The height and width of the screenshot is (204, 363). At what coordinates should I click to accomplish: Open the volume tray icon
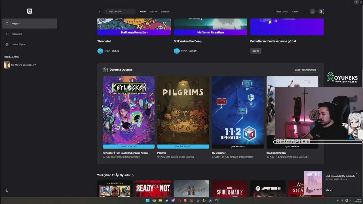click(x=350, y=201)
